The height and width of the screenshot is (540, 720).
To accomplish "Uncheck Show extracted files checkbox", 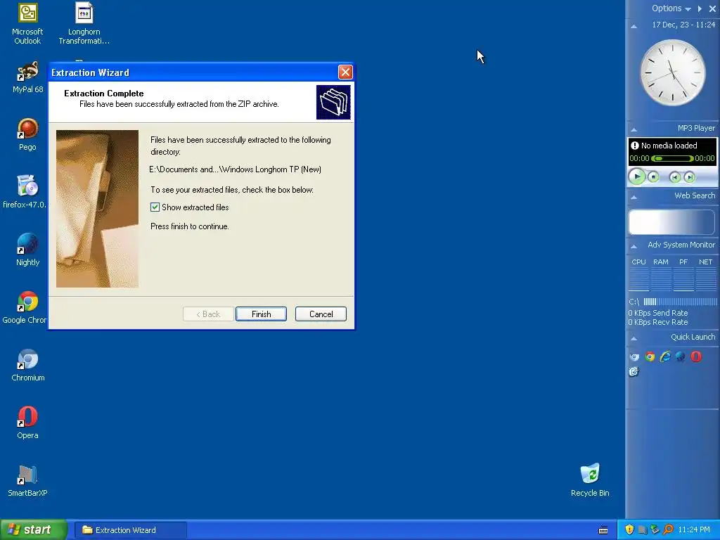I will 155,207.
